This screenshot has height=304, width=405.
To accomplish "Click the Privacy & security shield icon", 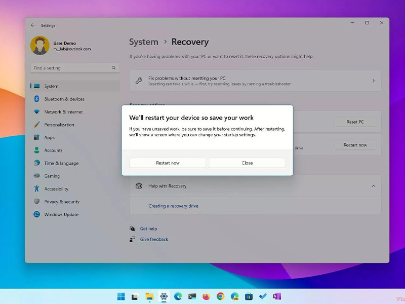I will (x=36, y=201).
